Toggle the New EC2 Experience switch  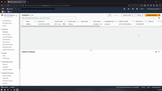[2, 15]
